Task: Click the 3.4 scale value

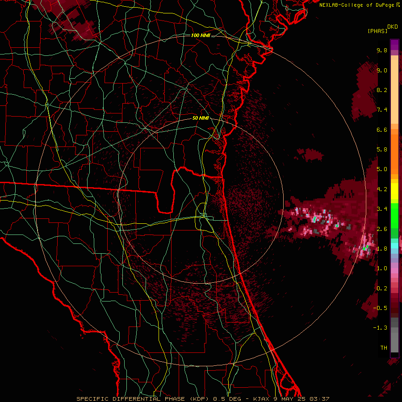Action: (382, 209)
